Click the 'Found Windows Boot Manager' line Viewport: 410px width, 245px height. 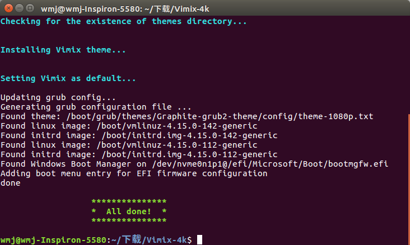194,164
